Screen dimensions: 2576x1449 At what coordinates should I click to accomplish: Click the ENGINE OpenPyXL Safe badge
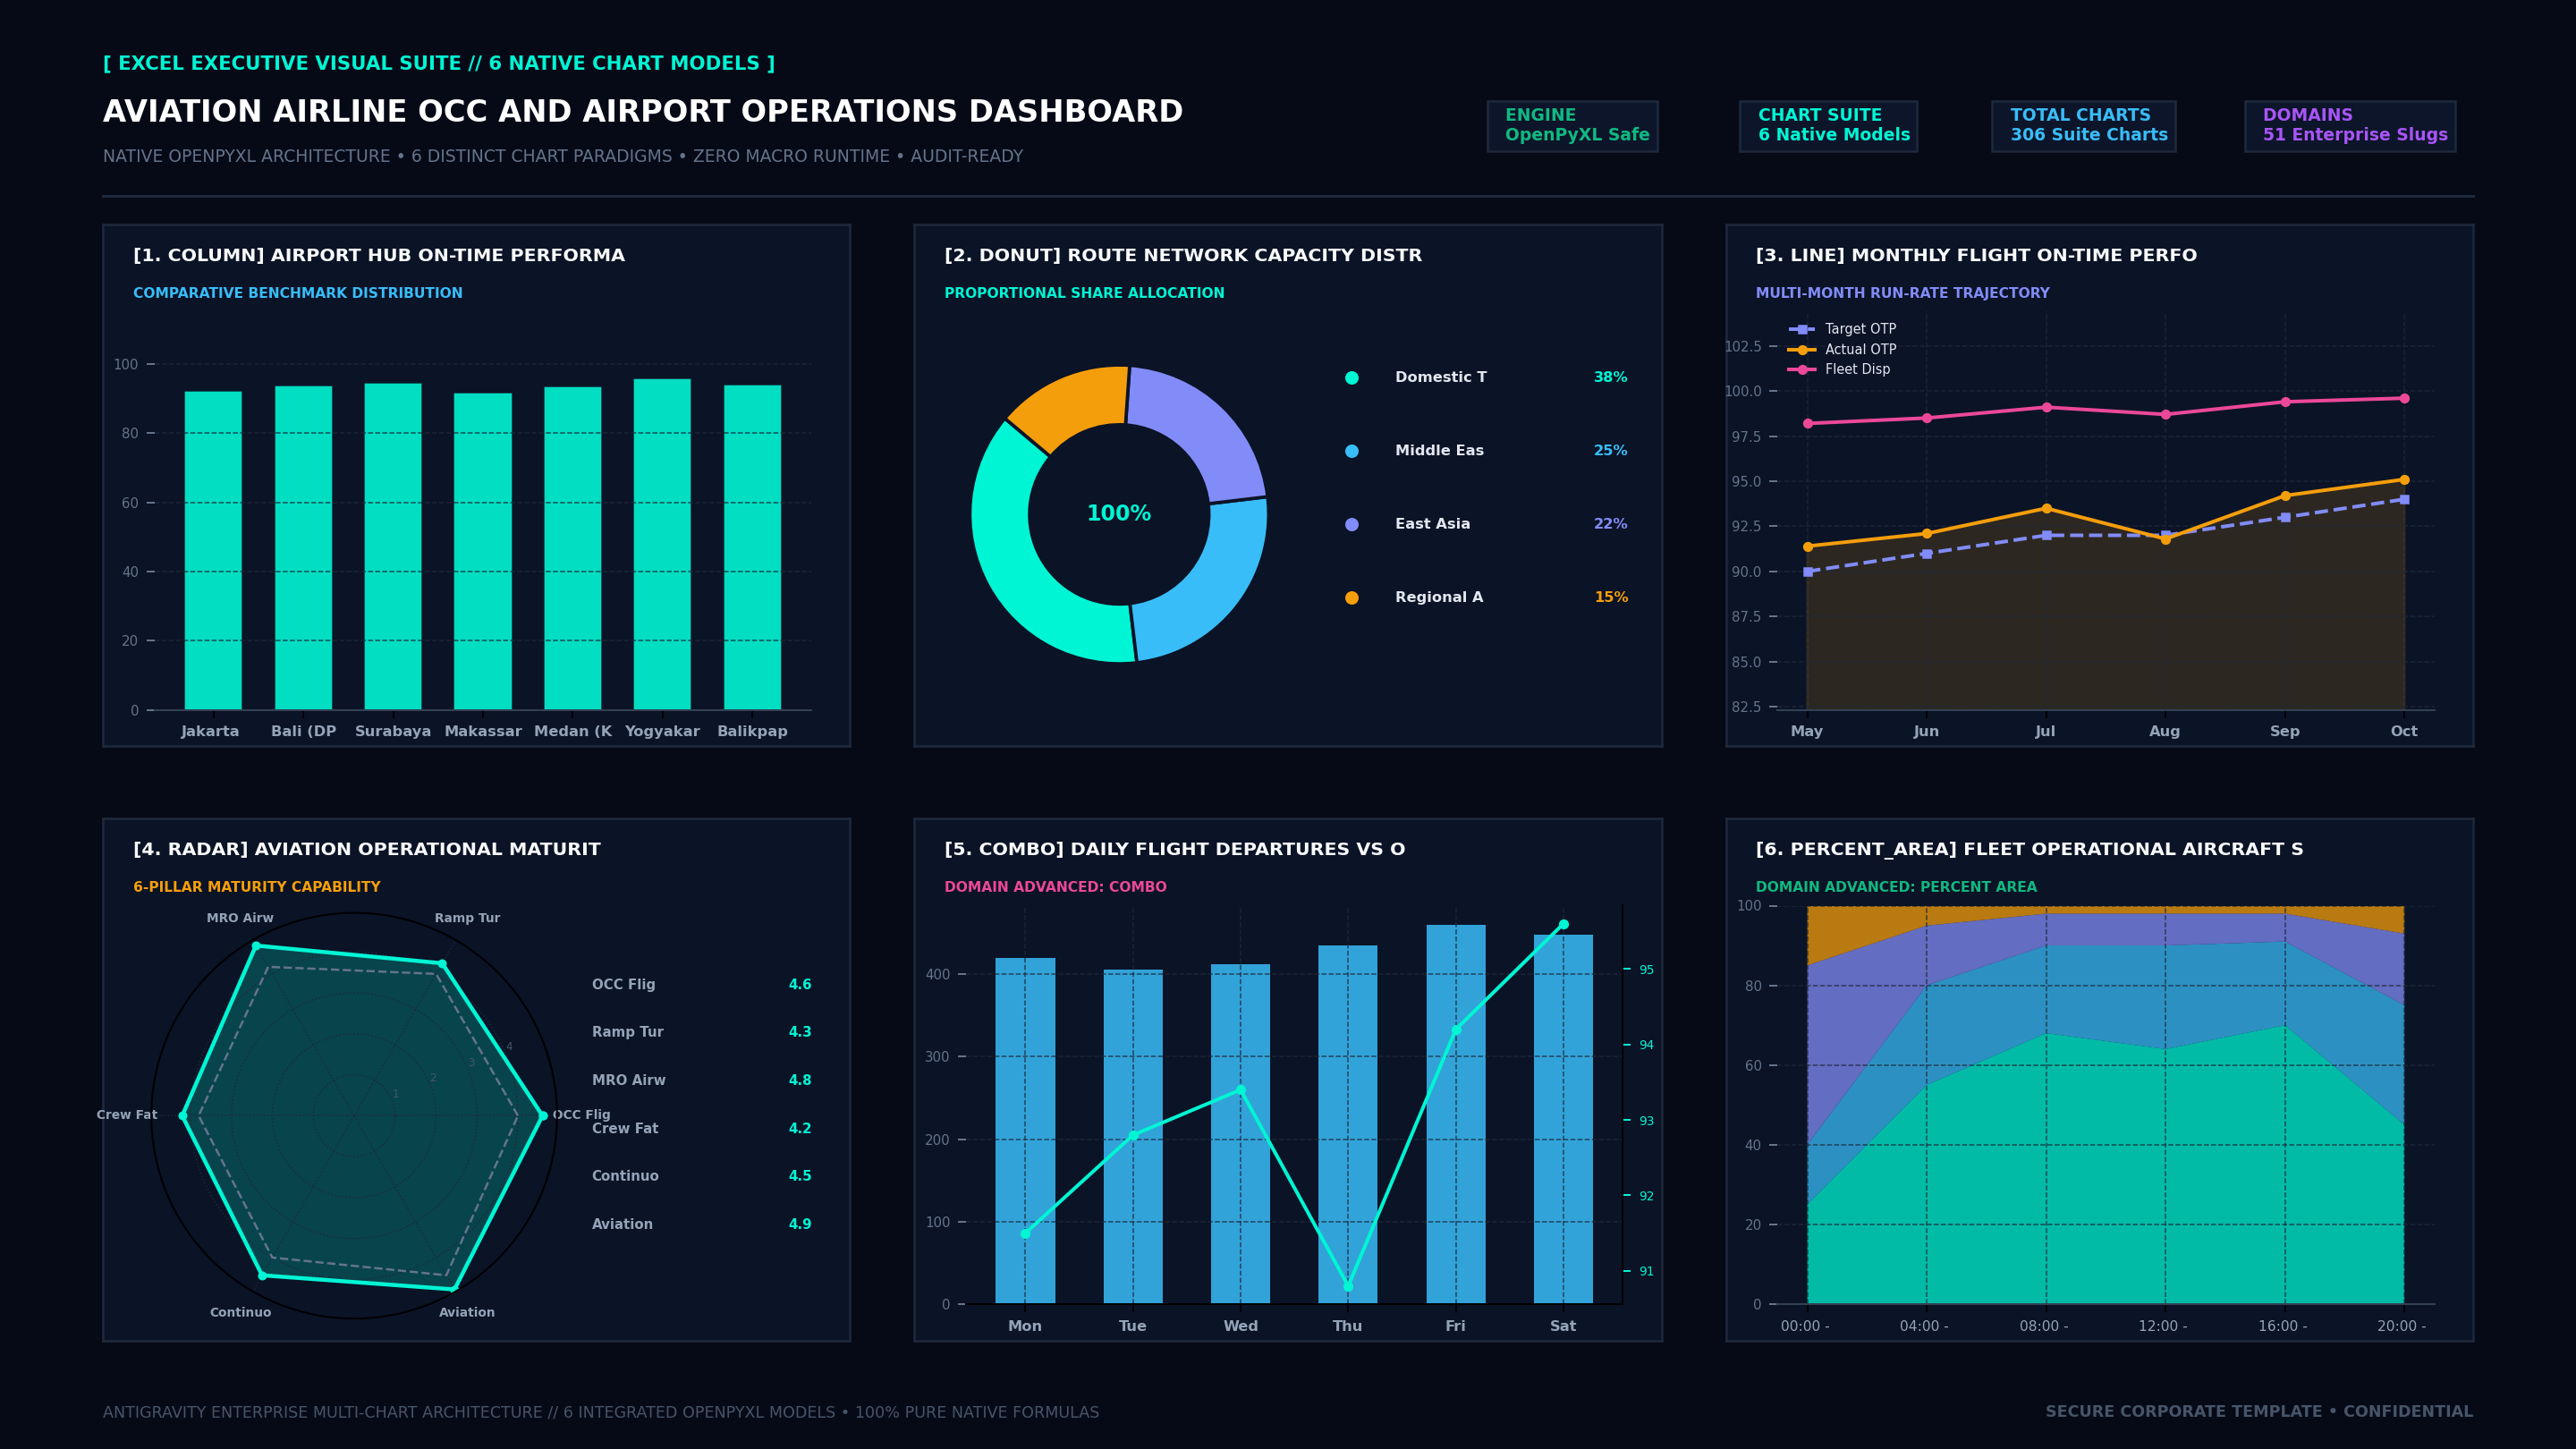click(x=1572, y=126)
